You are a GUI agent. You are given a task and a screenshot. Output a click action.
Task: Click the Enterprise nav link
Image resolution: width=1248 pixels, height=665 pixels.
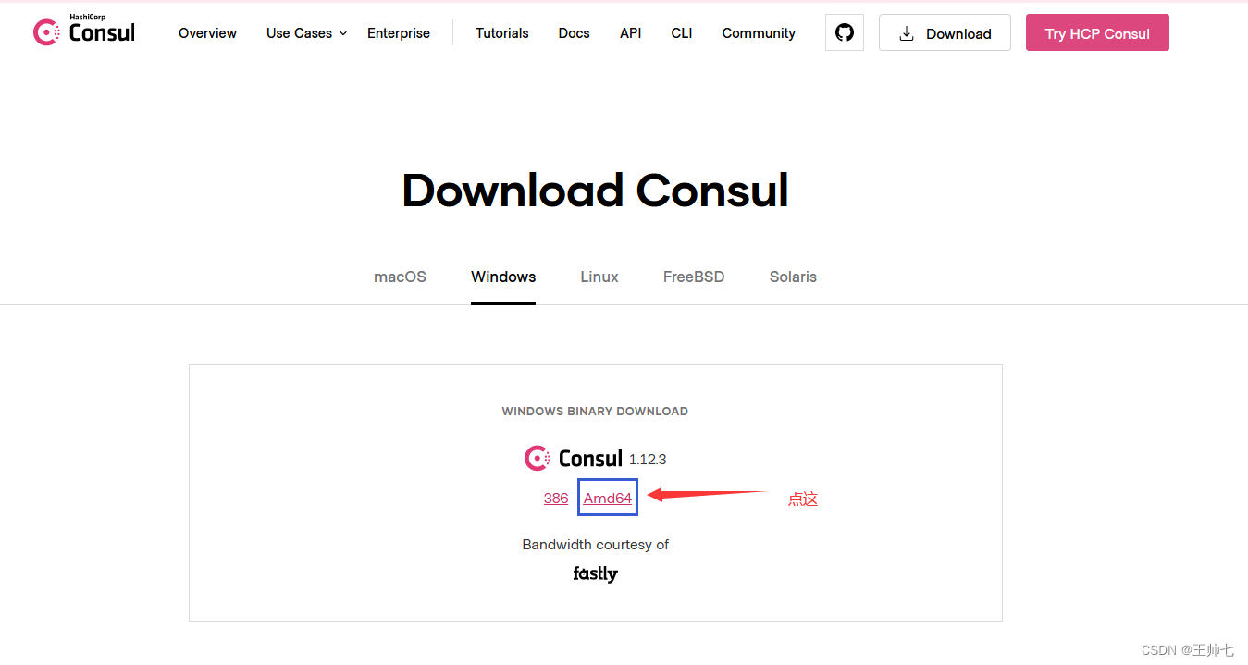pos(399,33)
